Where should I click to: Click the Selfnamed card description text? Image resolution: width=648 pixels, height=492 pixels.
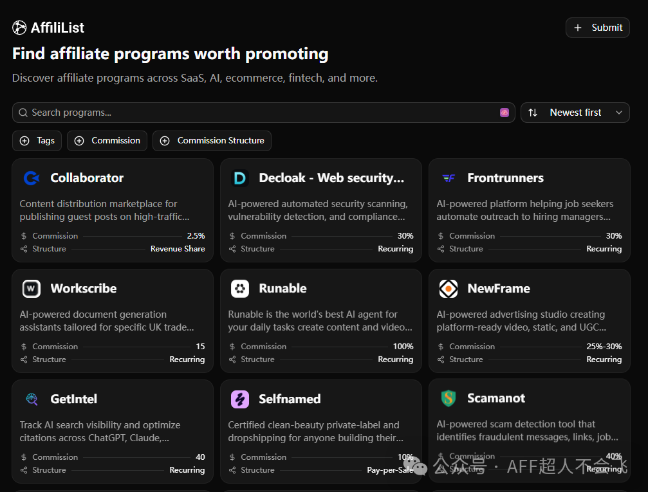(x=316, y=432)
